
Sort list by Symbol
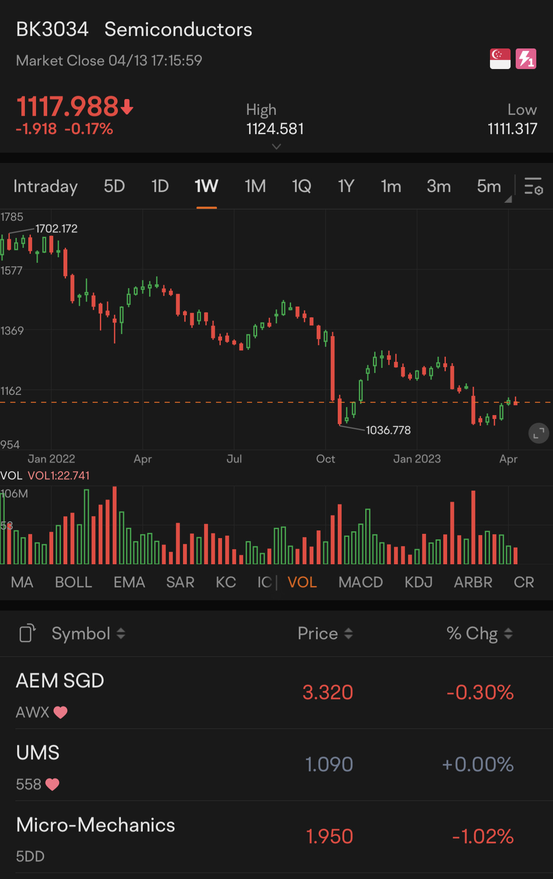[x=88, y=633]
